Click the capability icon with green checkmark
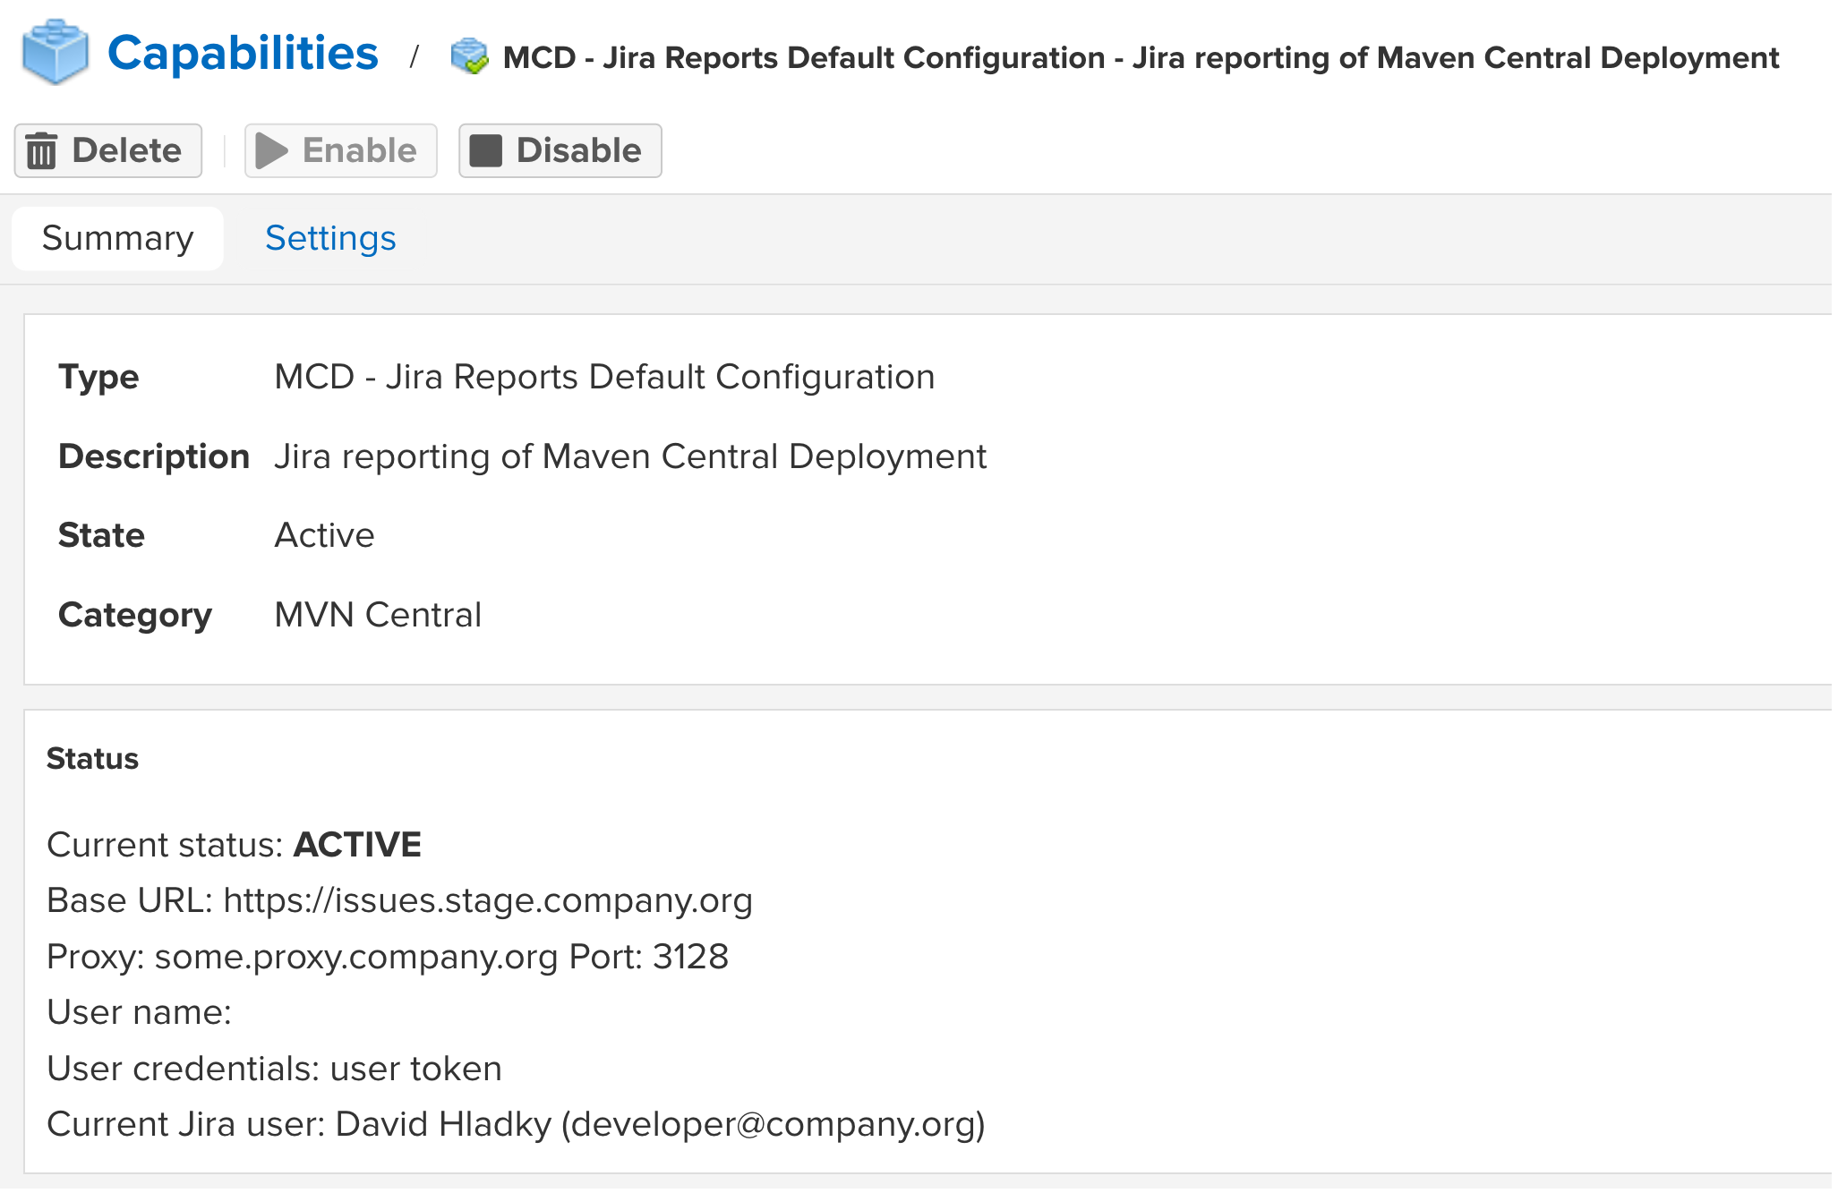The width and height of the screenshot is (1838, 1193). pos(469,57)
